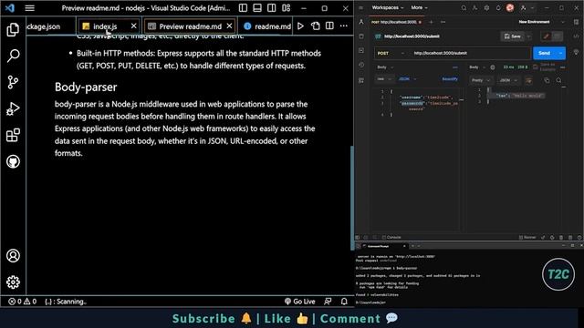
Task: Open the Explorer view in VS Code
Action: [13, 30]
